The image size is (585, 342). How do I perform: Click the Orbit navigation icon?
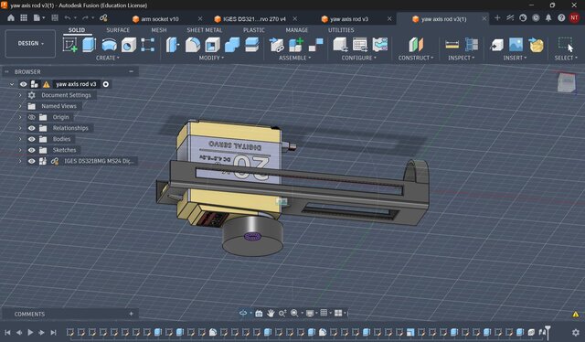(x=243, y=313)
